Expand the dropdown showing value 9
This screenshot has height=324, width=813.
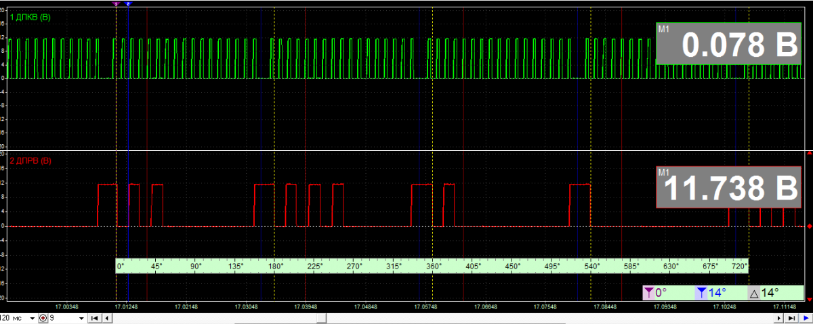pyautogui.click(x=81, y=318)
